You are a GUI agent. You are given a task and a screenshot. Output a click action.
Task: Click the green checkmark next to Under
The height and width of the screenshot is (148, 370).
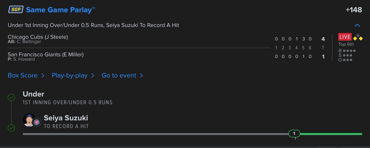(11, 98)
